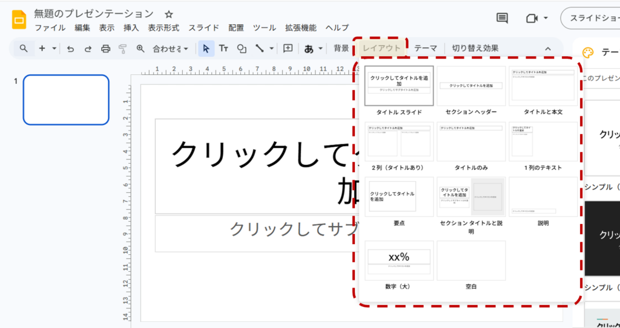Expand the new slide layout dropdown arrow
Image resolution: width=620 pixels, height=328 pixels.
(x=54, y=48)
